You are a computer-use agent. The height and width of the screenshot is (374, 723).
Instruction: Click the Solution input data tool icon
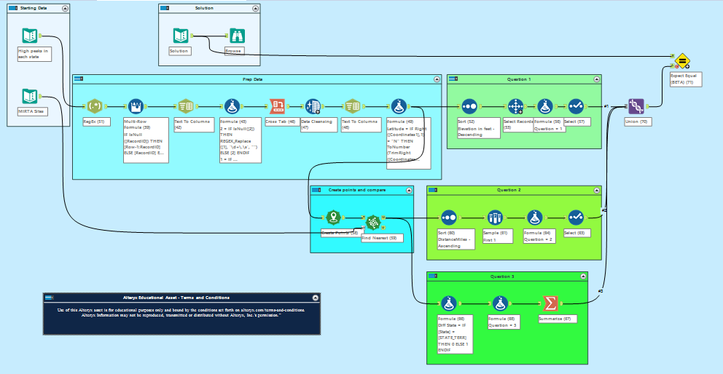181,36
